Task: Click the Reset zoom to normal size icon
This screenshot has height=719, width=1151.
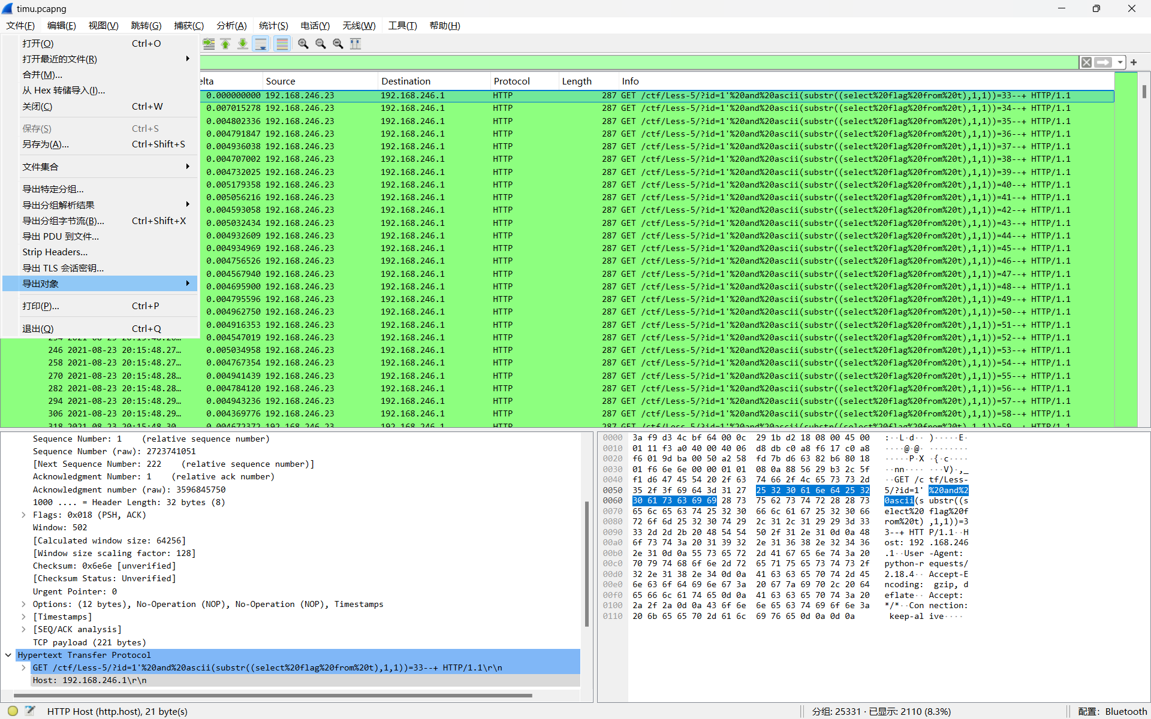Action: click(338, 44)
